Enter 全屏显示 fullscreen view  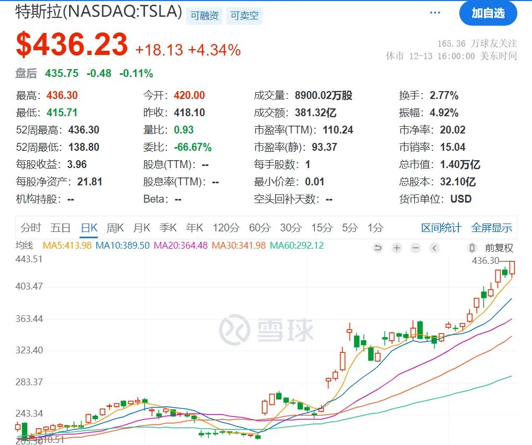click(x=491, y=228)
